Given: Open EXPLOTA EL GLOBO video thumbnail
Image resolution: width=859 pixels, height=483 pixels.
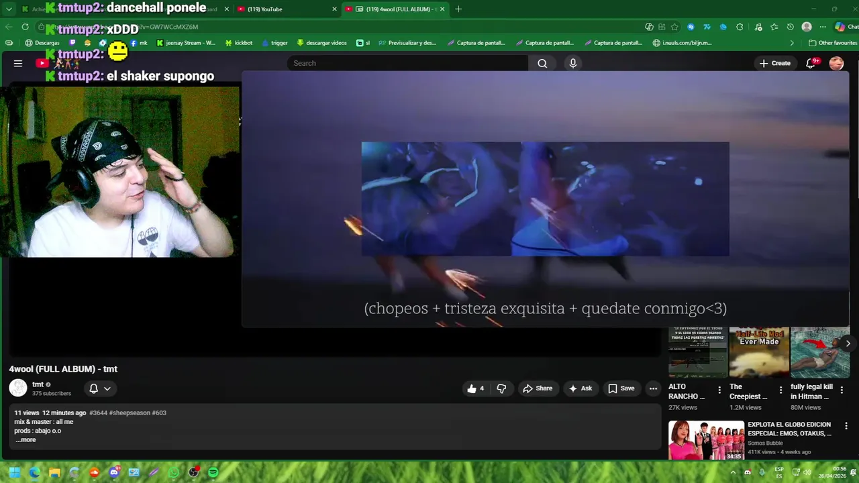Looking at the screenshot, I should click(706, 440).
